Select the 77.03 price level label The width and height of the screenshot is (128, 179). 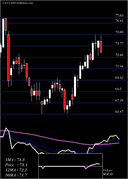[x=119, y=15]
